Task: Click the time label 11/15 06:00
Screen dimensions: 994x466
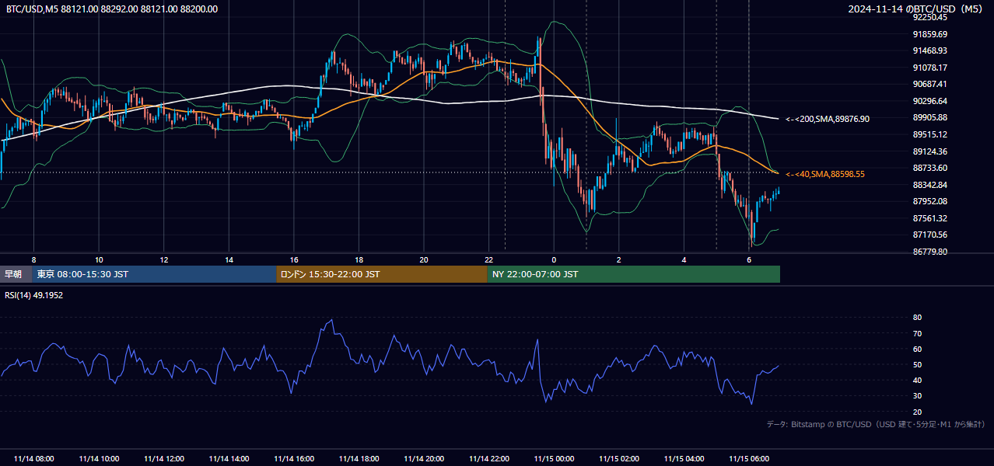Action: (749, 458)
